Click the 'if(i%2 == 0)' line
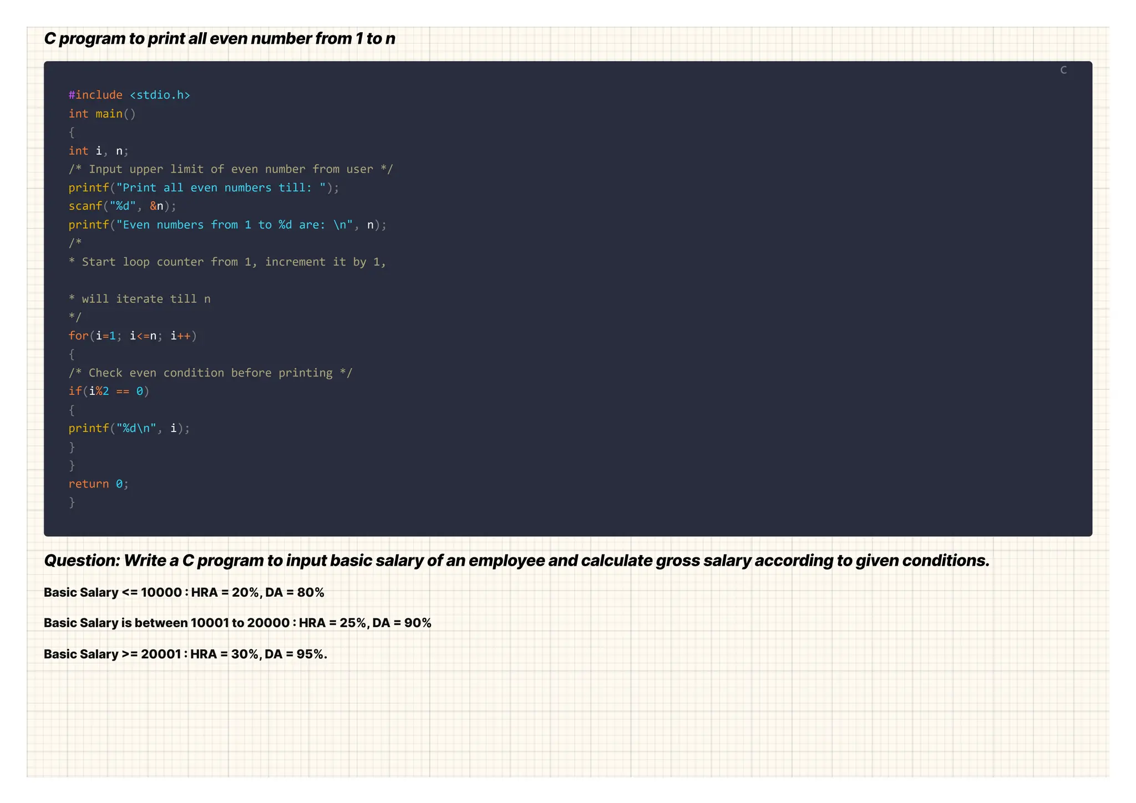Image resolution: width=1136 pixels, height=803 pixels. click(x=109, y=391)
